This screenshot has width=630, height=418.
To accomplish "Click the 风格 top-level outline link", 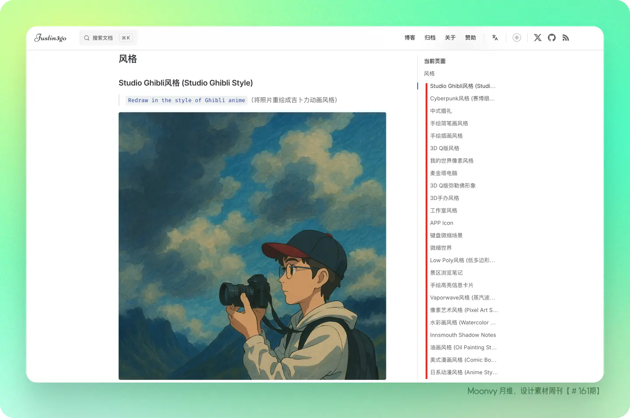I will (429, 74).
